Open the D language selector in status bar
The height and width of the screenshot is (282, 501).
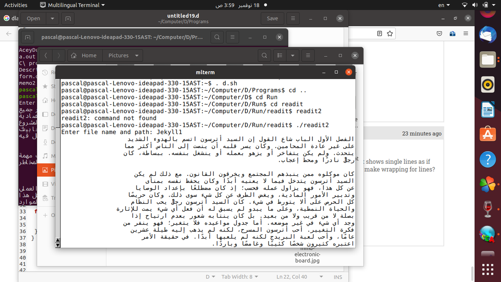tap(211, 277)
